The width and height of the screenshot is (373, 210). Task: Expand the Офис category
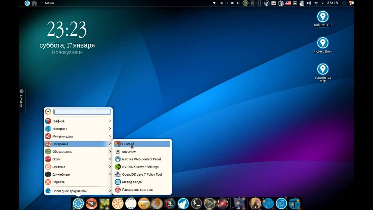78,159
